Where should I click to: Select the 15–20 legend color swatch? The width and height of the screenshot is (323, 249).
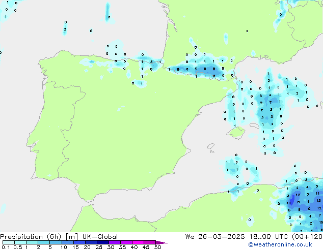[x=79, y=242]
